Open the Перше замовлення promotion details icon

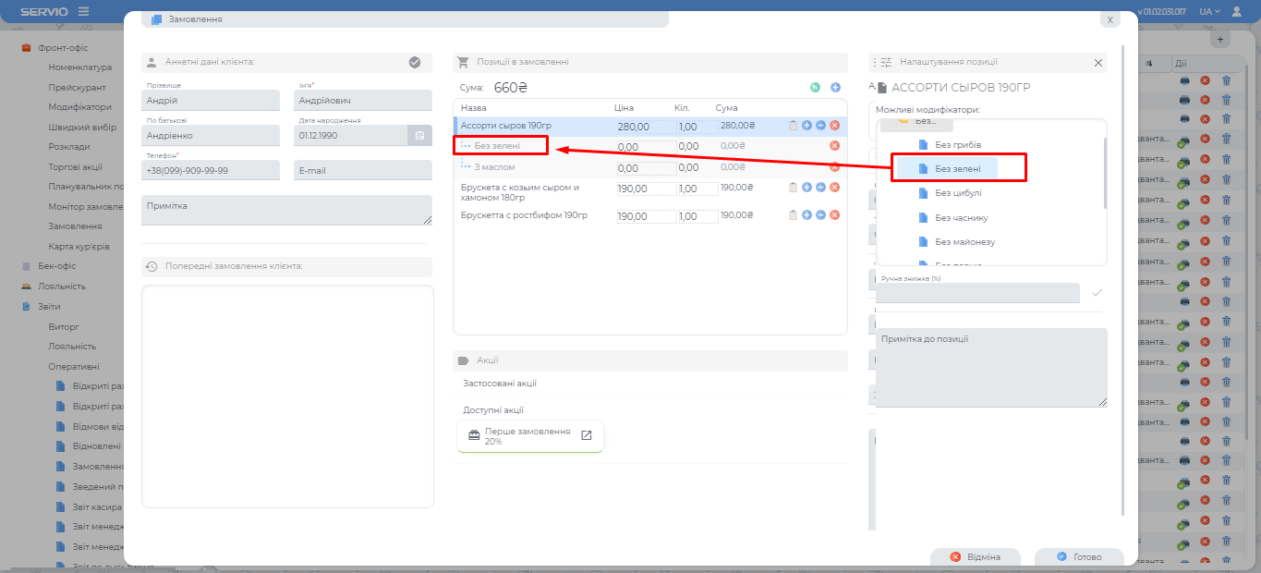click(586, 435)
